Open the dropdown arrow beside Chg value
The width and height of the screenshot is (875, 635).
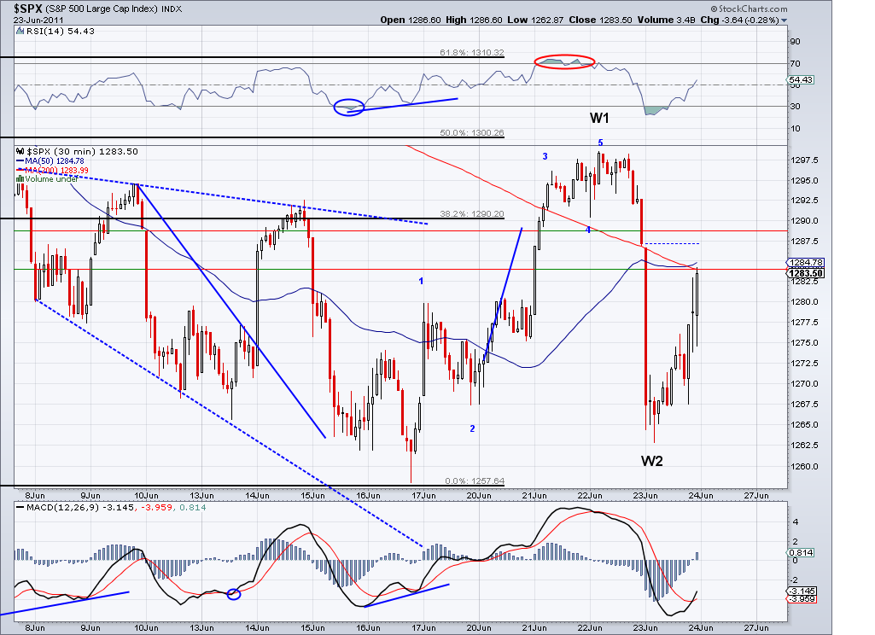[x=784, y=20]
